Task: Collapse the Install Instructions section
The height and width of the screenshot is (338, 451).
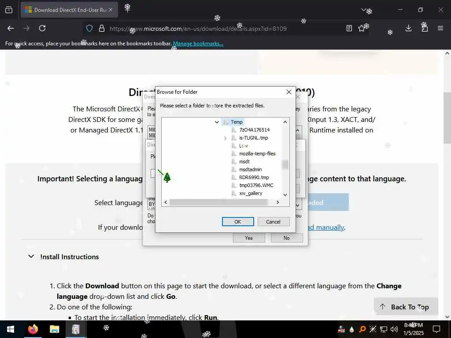Action: pos(31,257)
